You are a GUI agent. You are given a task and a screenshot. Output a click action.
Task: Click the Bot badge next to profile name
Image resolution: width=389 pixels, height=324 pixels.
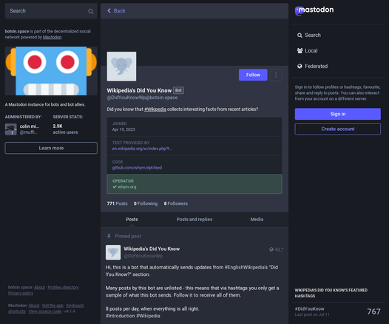pyautogui.click(x=178, y=90)
